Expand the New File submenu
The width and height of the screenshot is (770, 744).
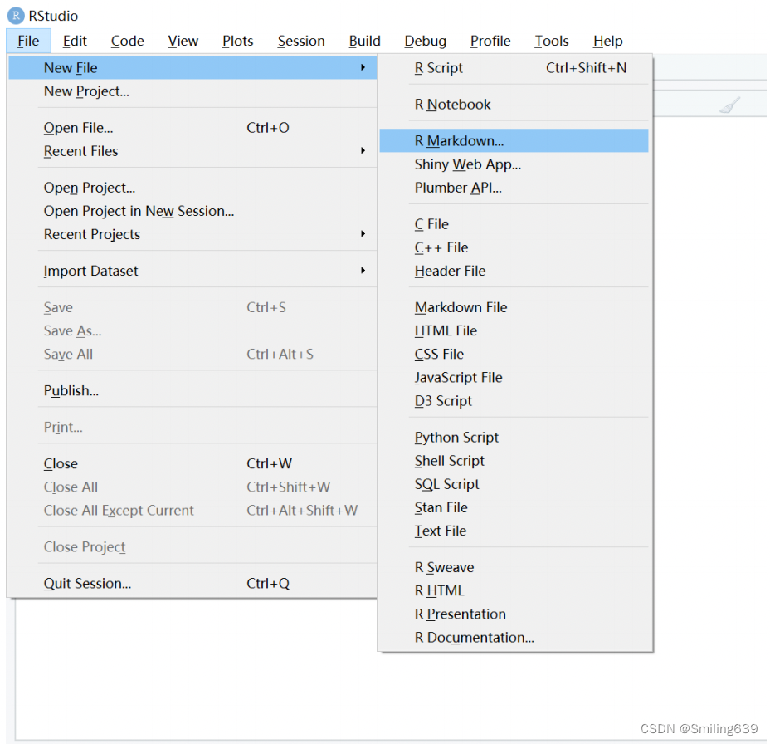(x=192, y=68)
